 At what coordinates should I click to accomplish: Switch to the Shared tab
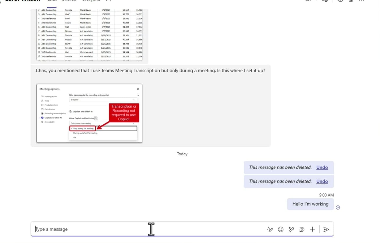(69, 1)
